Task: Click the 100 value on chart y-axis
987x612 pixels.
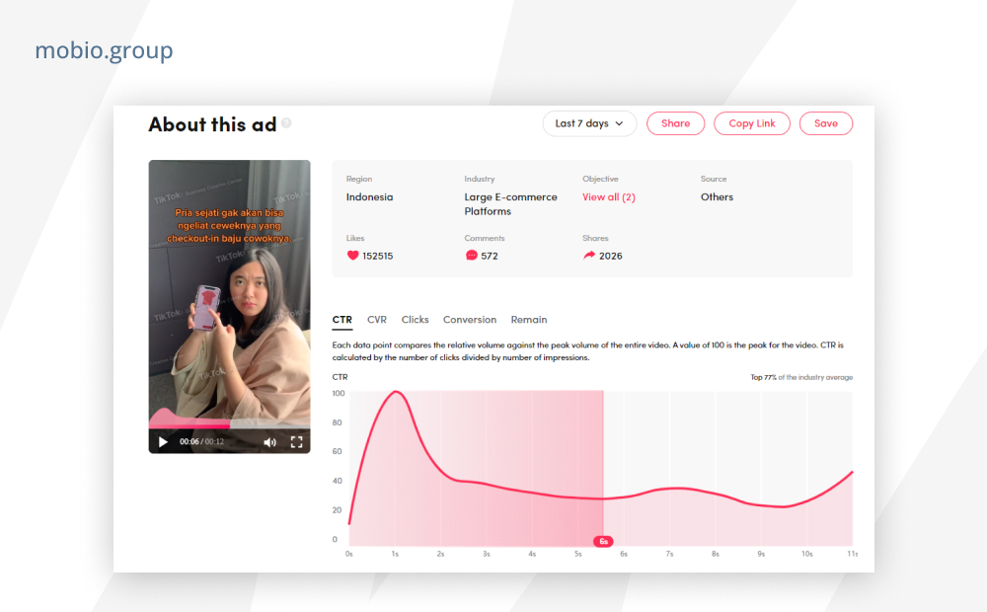Action: coord(339,394)
